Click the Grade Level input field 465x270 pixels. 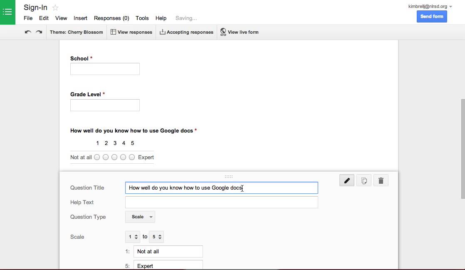click(x=105, y=105)
